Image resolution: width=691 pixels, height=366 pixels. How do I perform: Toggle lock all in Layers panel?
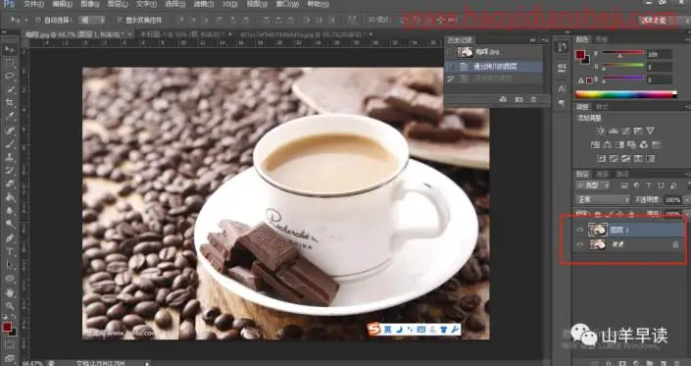[x=631, y=214]
